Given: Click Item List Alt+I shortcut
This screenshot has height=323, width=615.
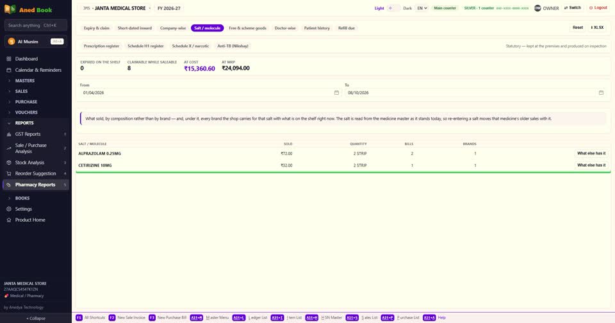Looking at the screenshot, I should point(286,317).
